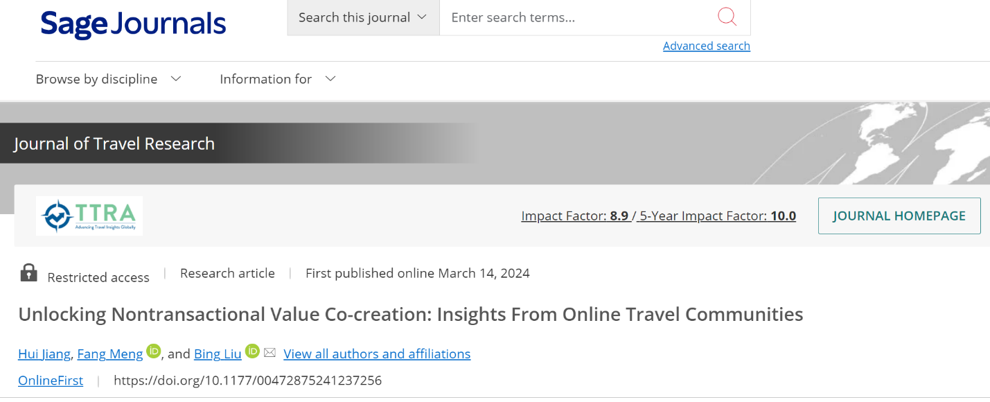Click the envelope email icon by Bing Liu
990x402 pixels.
point(270,353)
